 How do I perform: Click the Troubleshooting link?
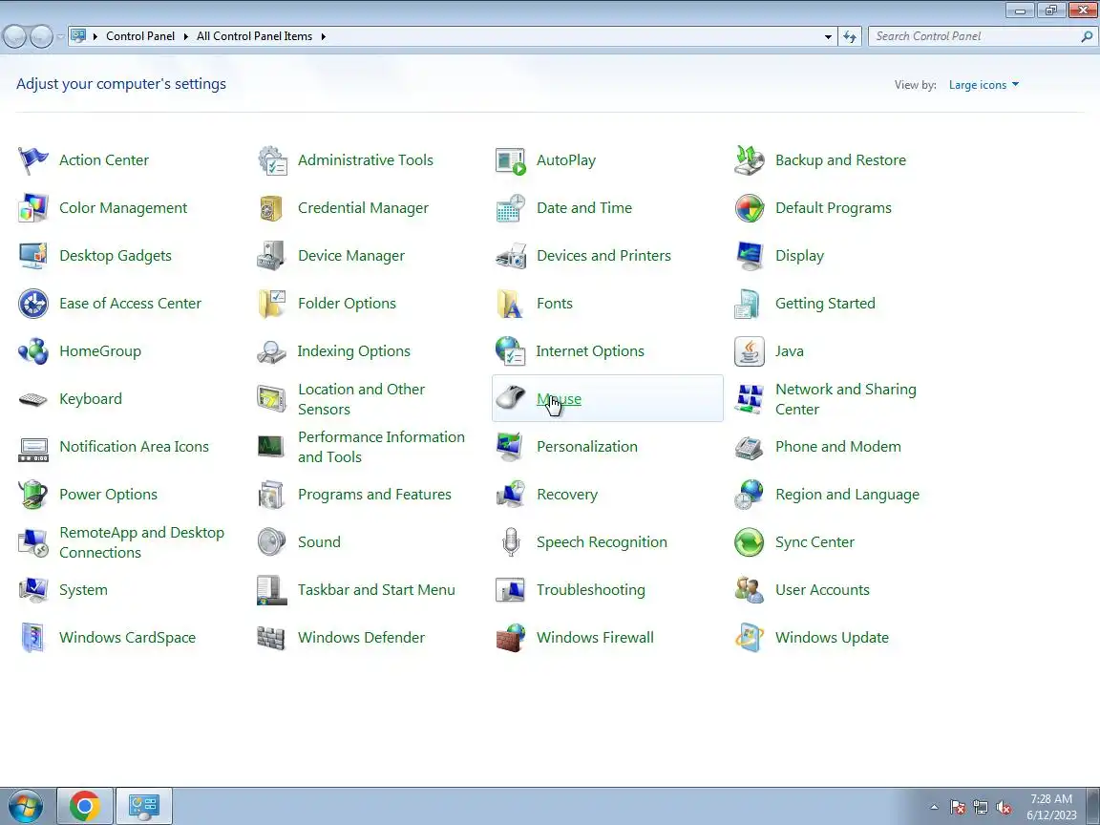pos(591,590)
